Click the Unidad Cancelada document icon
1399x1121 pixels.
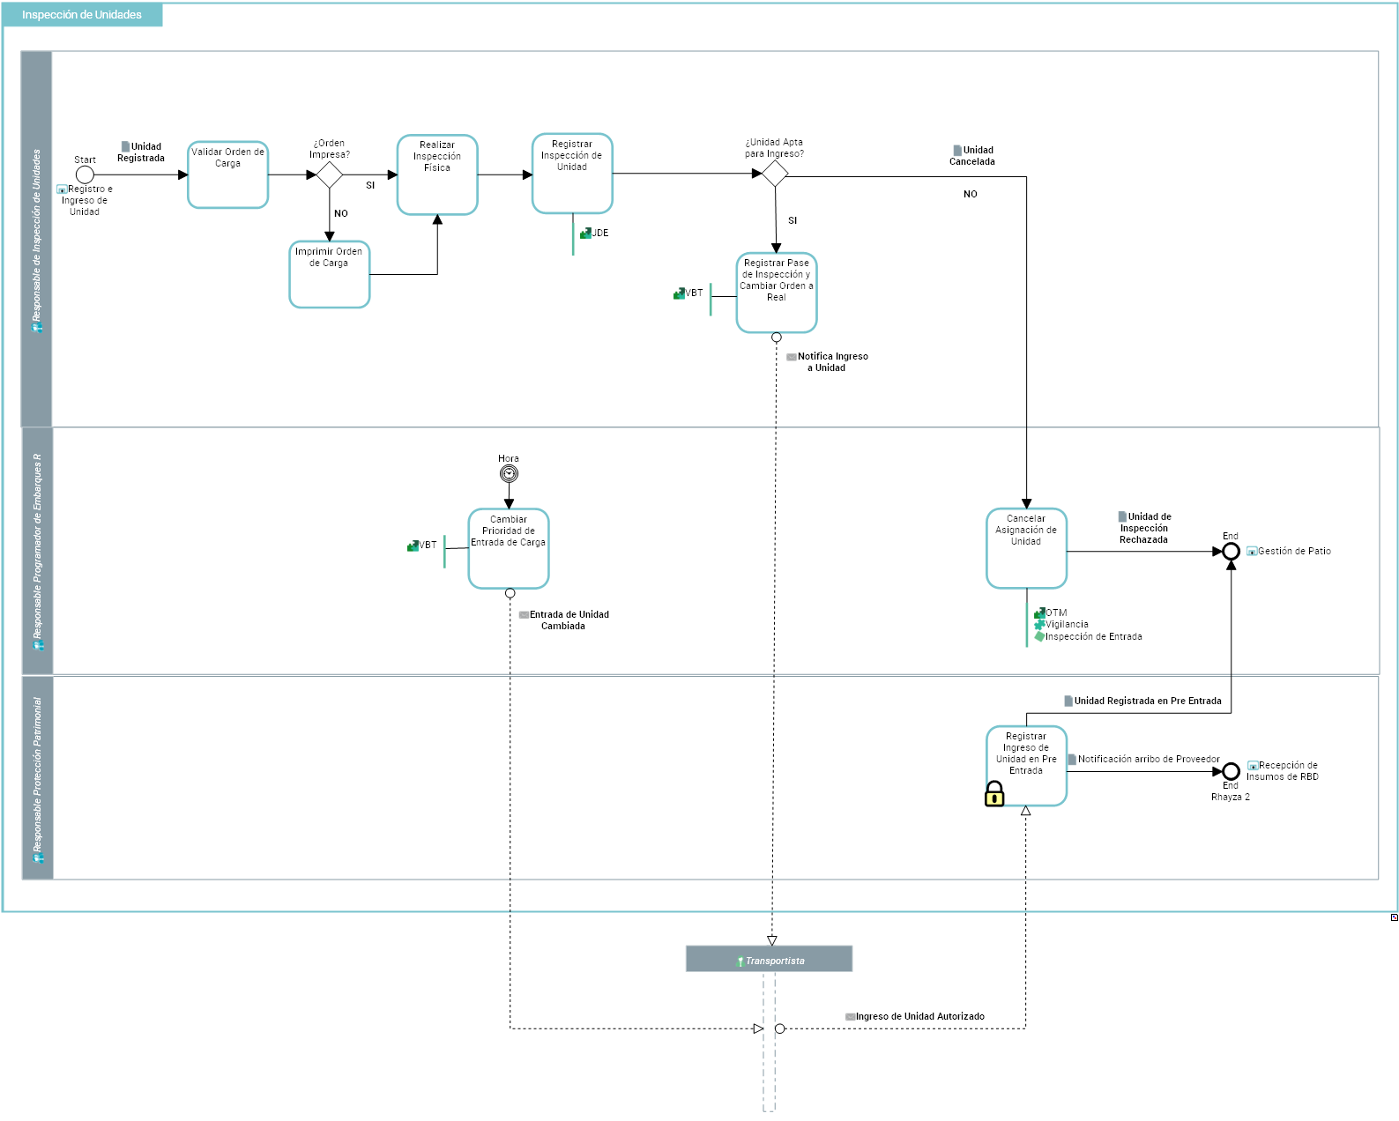point(957,150)
